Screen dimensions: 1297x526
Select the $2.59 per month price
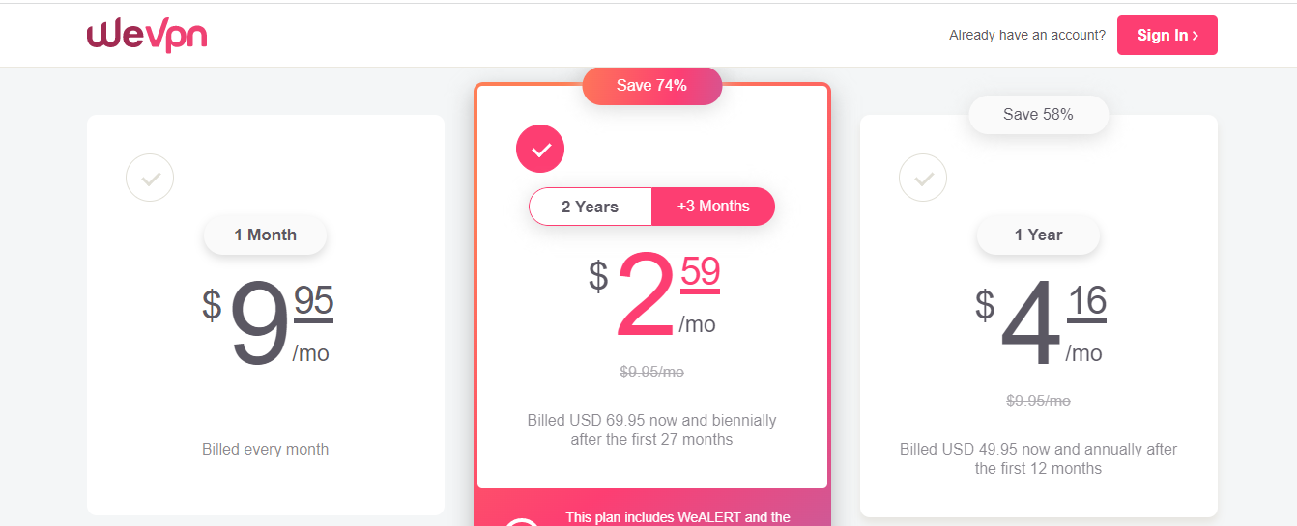point(652,295)
